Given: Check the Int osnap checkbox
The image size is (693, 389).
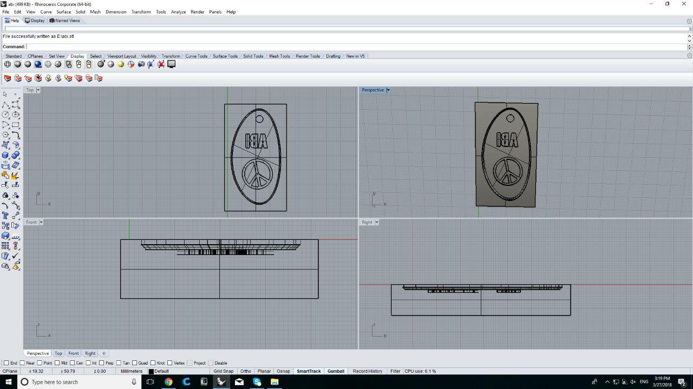Looking at the screenshot, I should (88, 363).
